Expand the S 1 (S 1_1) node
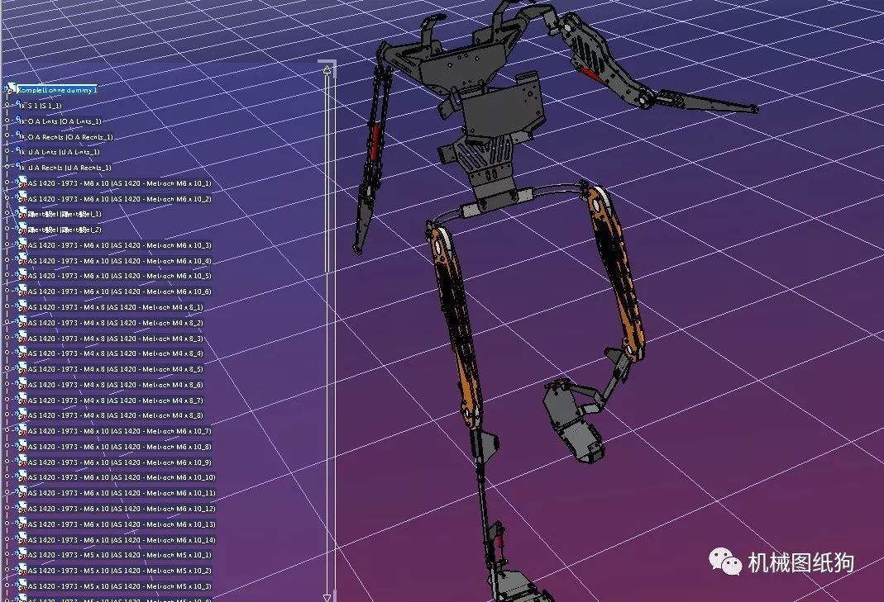884x602 pixels. coord(7,105)
